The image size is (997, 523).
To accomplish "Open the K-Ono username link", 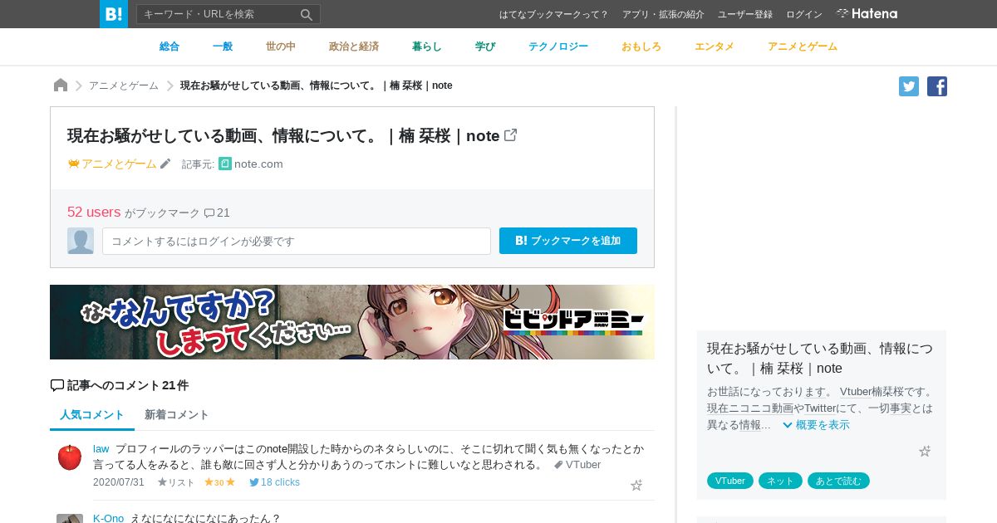I will pyautogui.click(x=109, y=519).
